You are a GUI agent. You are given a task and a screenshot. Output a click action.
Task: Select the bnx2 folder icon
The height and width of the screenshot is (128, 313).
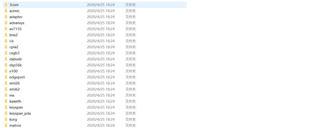6,35
